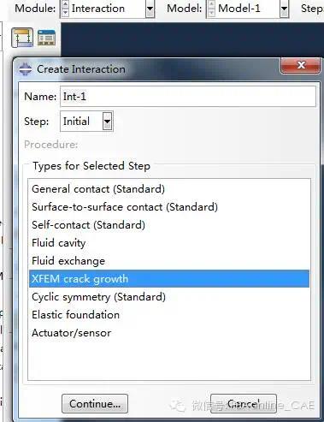Click the Create Interaction toolbox icon
This screenshot has width=324, height=422.
[x=22, y=38]
